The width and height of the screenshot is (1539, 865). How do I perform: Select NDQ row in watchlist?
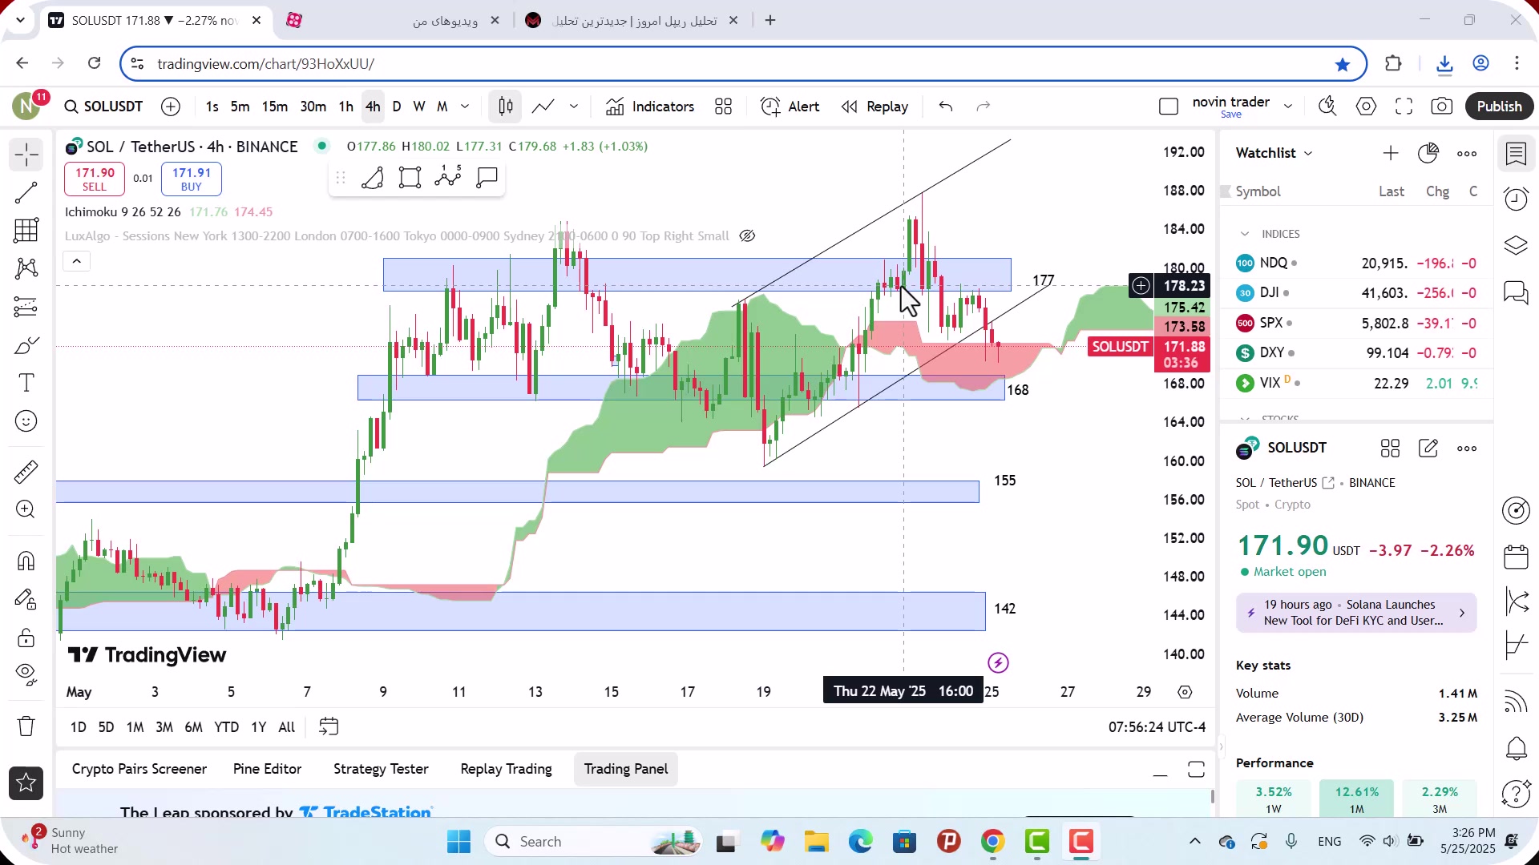click(1356, 263)
